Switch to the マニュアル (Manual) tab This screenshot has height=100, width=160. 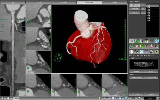pyautogui.click(x=138, y=58)
